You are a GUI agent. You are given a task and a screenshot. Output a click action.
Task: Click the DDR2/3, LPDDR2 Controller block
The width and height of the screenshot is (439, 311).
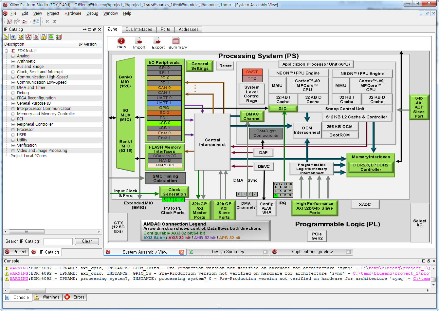click(x=371, y=167)
